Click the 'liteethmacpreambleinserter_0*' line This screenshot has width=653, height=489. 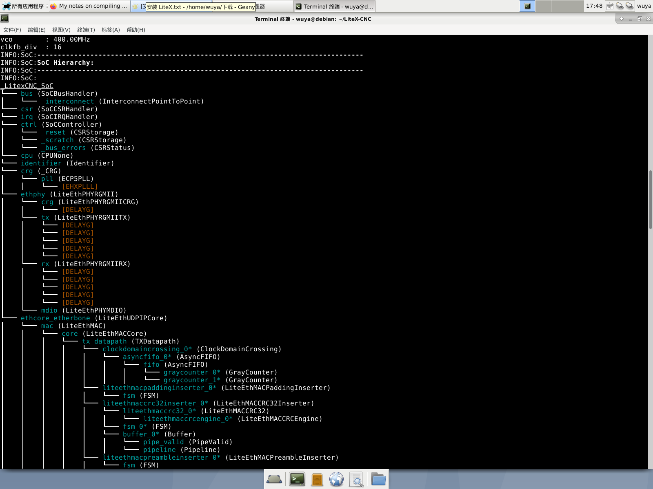tap(220, 458)
